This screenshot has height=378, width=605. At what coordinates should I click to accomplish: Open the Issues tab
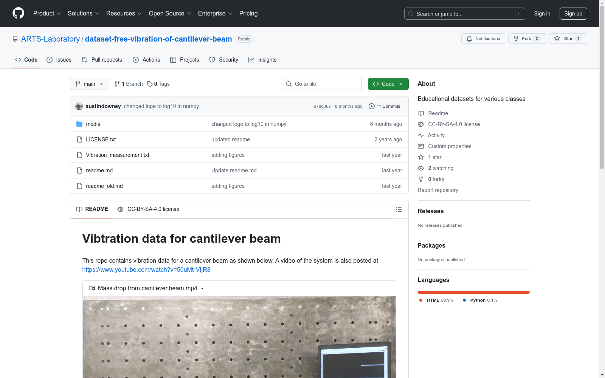click(59, 60)
